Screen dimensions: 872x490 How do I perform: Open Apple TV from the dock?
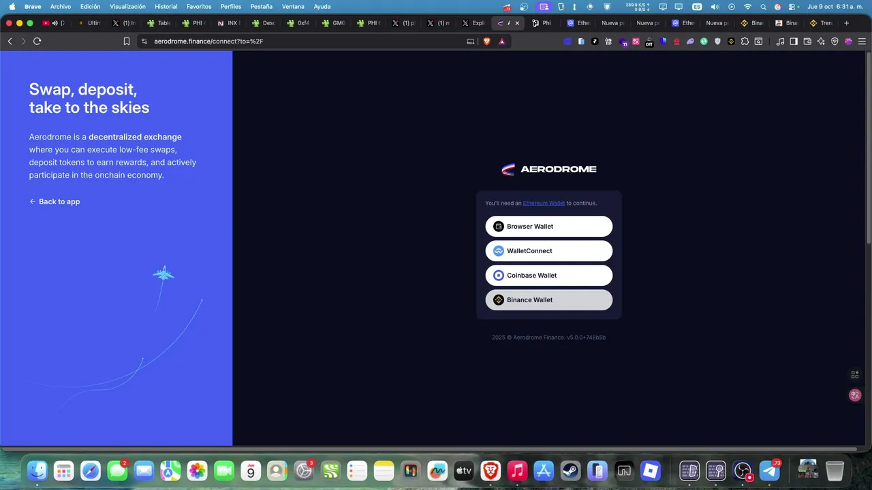464,470
